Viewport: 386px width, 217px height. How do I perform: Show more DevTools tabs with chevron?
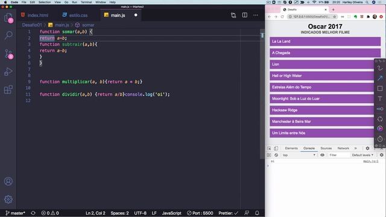pyautogui.click(x=355, y=148)
